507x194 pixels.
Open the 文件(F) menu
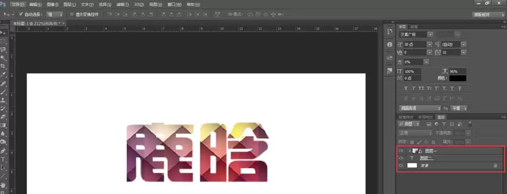(x=18, y=5)
